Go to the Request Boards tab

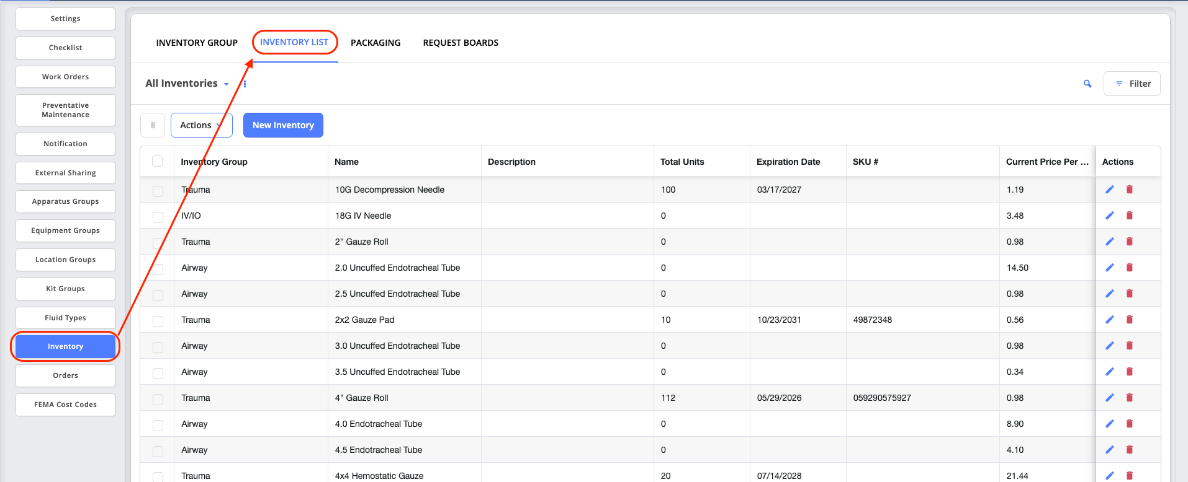click(461, 43)
